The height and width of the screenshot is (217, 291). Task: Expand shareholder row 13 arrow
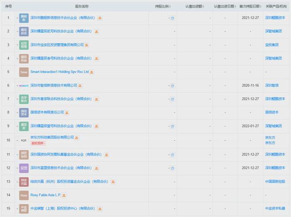click(17, 182)
